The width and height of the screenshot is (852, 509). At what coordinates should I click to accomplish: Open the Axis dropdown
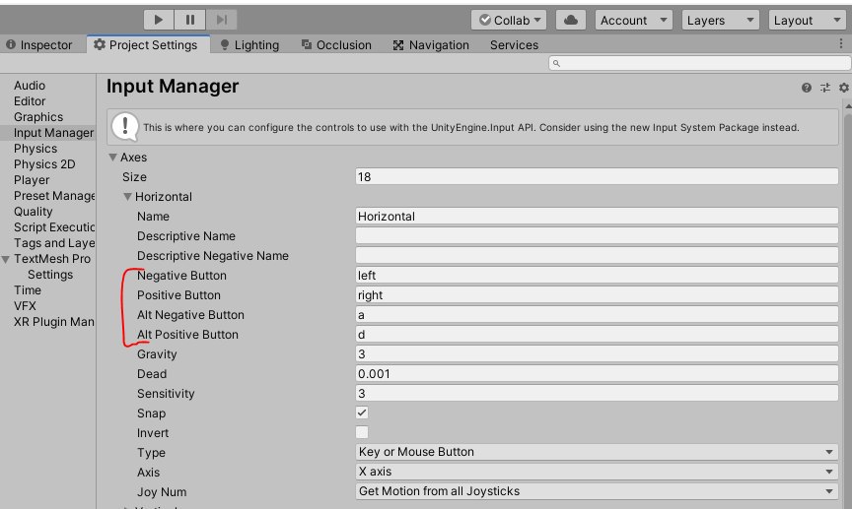pyautogui.click(x=597, y=472)
